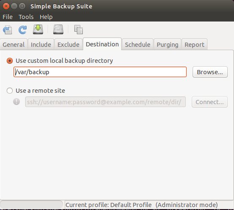Switch to the Report tab
The image size is (234, 210).
(194, 45)
